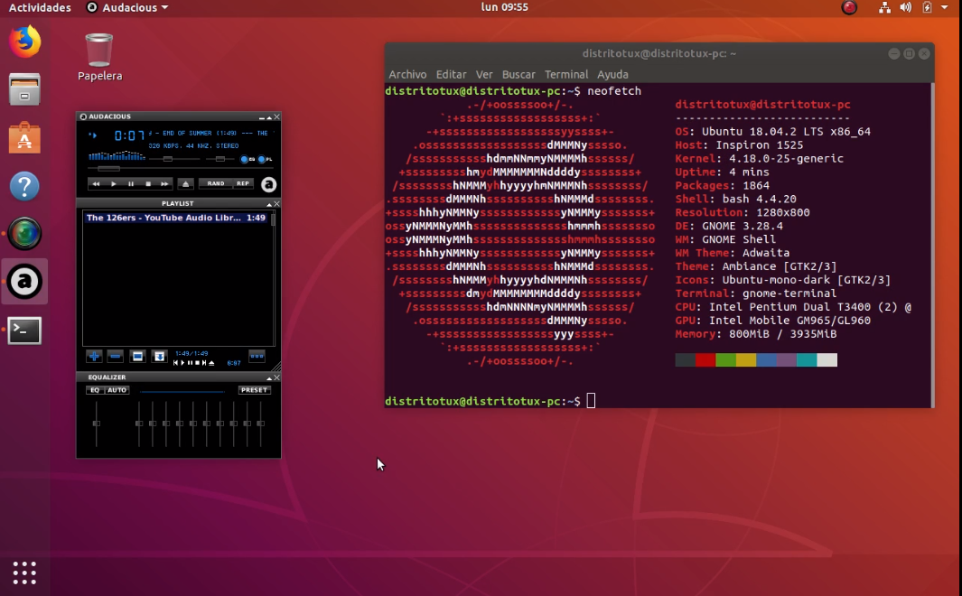Click the elapsed time display 0:07

coord(129,135)
